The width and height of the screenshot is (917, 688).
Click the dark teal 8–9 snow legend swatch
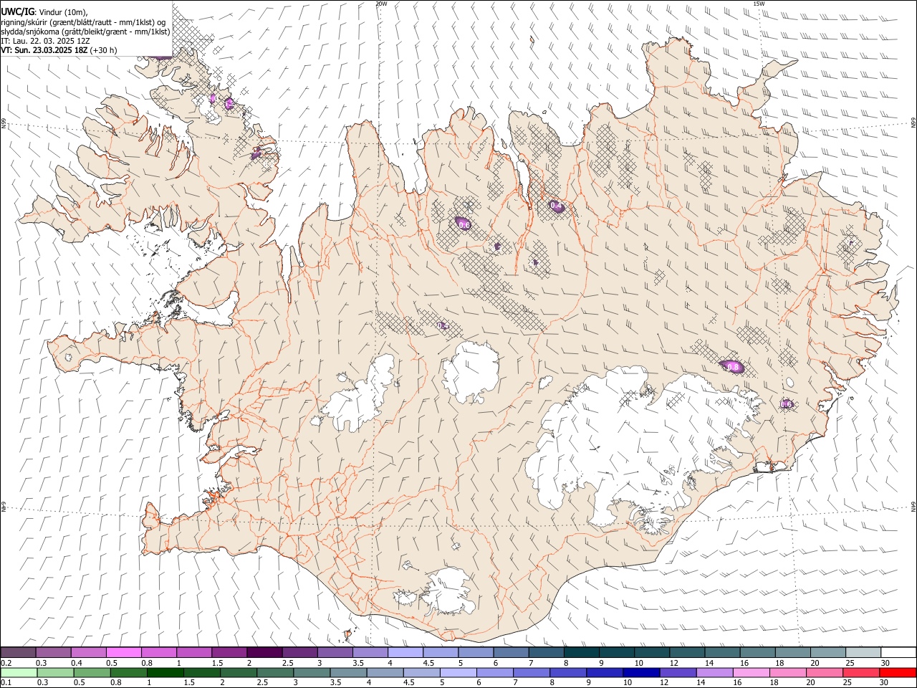(x=581, y=653)
